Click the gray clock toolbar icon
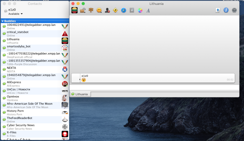This screenshot has height=141, width=244. click(234, 10)
